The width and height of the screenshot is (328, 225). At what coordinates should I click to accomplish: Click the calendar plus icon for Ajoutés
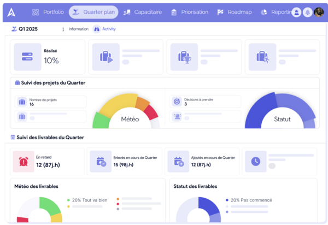coord(178,161)
